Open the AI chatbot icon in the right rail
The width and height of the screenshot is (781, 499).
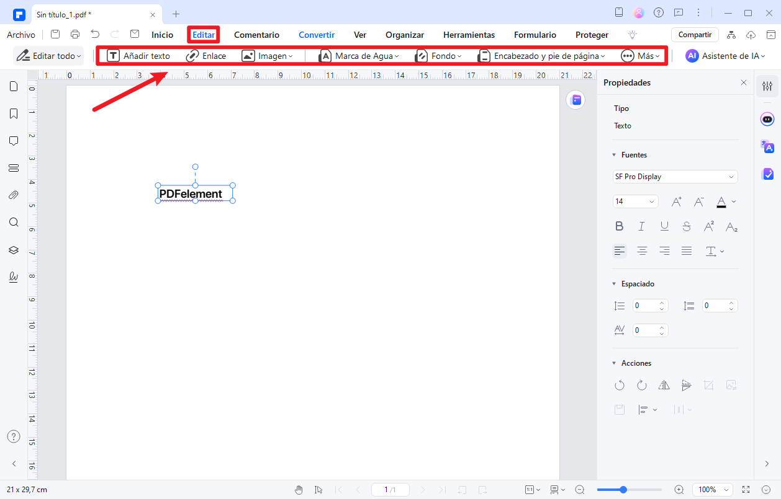[x=767, y=119]
